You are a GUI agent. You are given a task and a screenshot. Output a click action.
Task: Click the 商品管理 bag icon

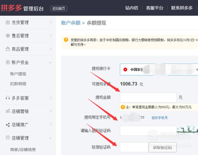pyautogui.click(x=8, y=49)
